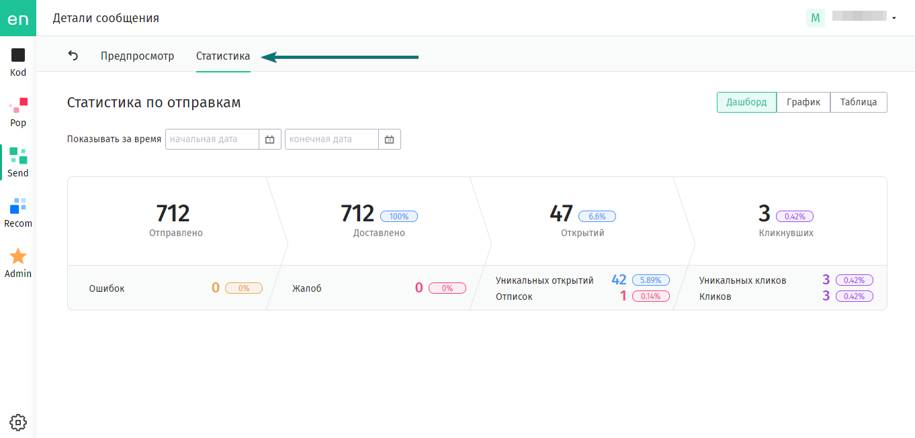Click the Показывать за время label
The height and width of the screenshot is (438, 915).
[114, 140]
